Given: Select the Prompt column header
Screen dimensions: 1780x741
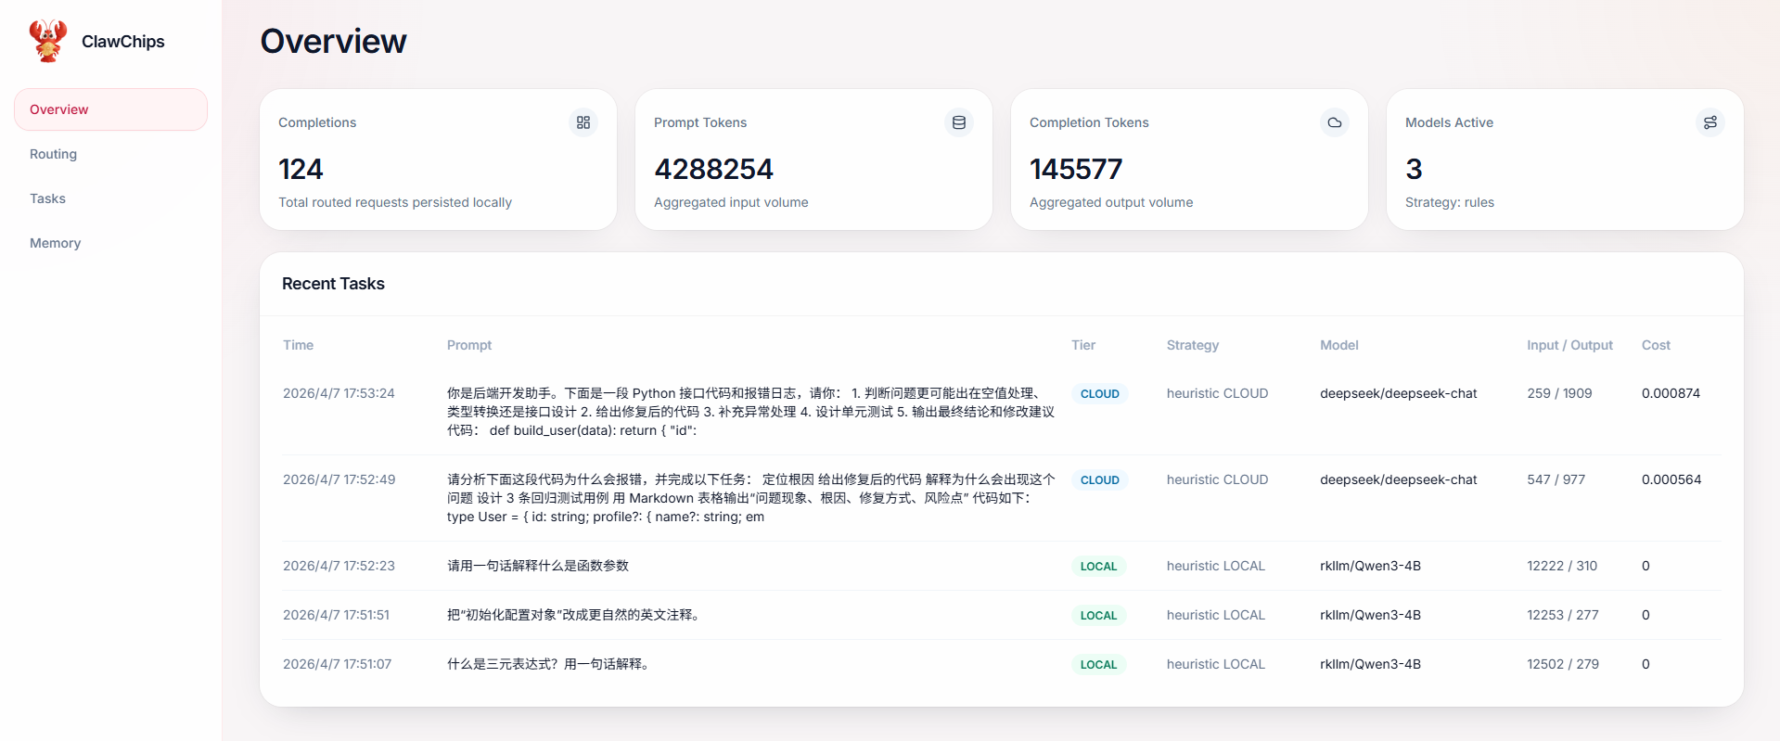Looking at the screenshot, I should (x=469, y=345).
